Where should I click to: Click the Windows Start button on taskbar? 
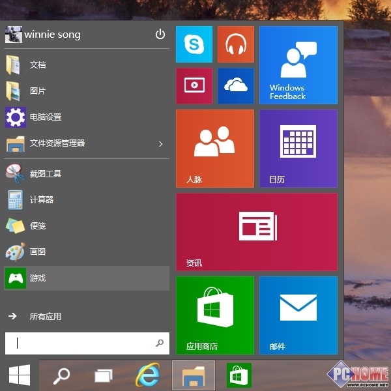(x=19, y=375)
